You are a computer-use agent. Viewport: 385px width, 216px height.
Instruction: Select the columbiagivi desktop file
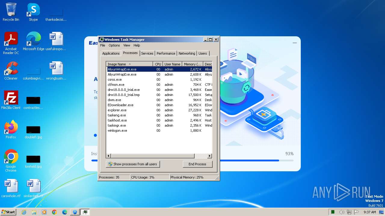[x=33, y=73]
